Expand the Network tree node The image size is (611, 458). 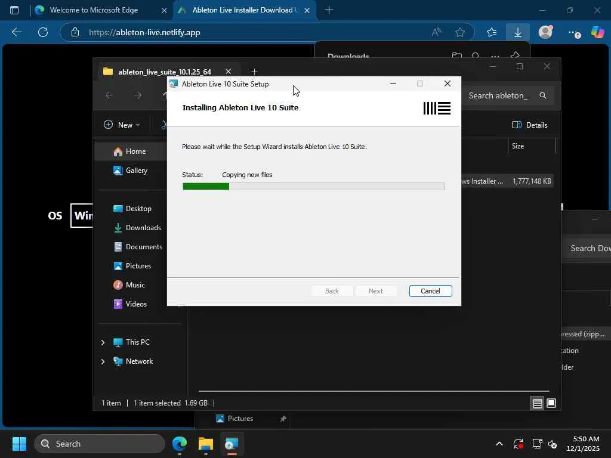[103, 361]
